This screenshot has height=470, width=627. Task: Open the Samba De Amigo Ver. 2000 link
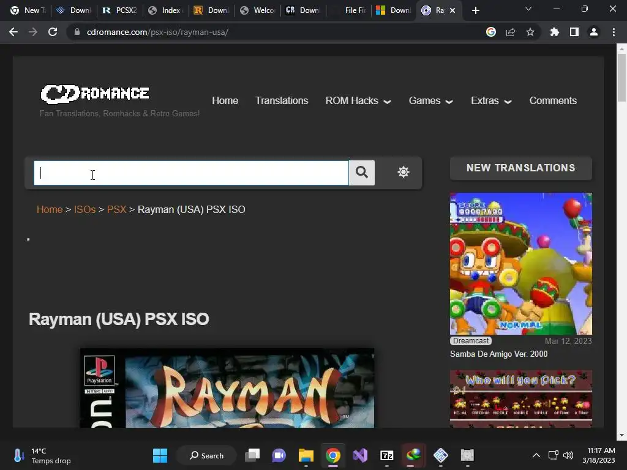click(x=498, y=354)
